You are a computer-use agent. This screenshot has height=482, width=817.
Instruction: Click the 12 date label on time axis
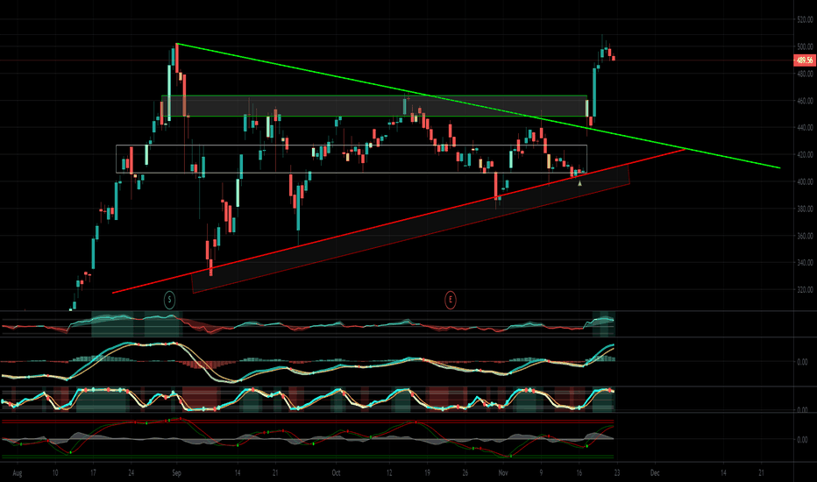click(x=388, y=473)
